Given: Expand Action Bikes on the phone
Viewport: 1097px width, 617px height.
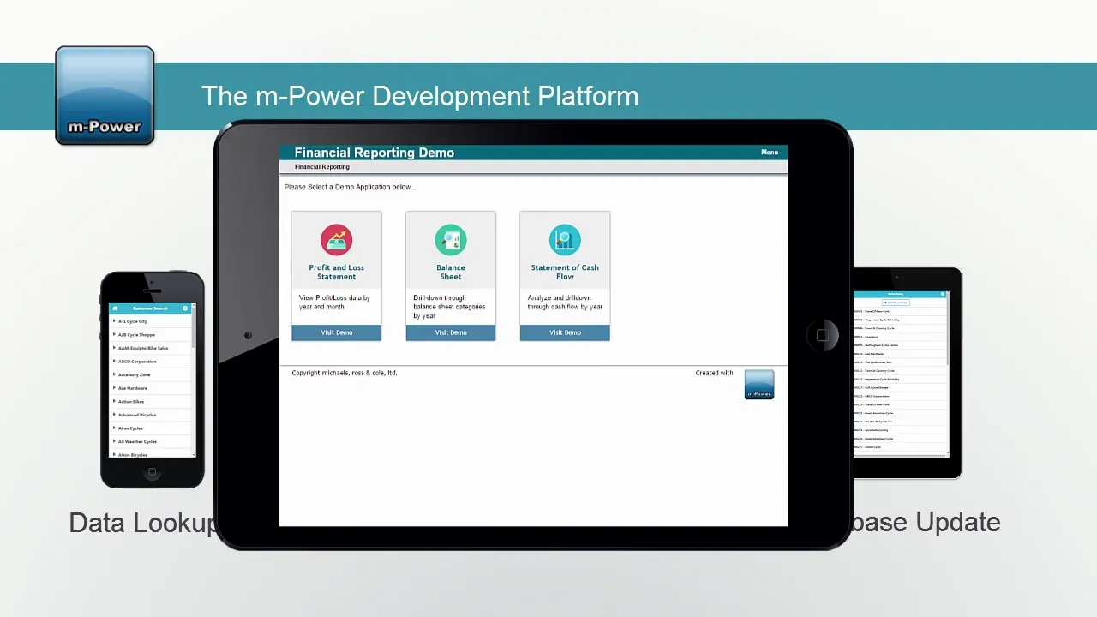Looking at the screenshot, I should [x=150, y=401].
